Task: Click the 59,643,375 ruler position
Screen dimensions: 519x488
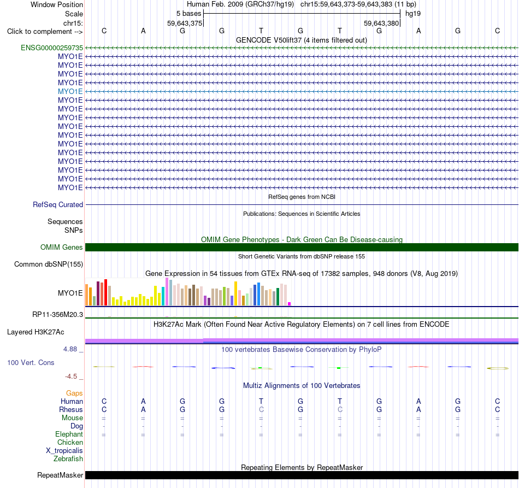Action: (x=185, y=23)
